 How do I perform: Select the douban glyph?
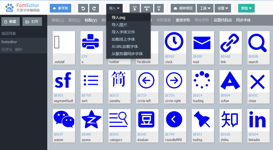147,126
